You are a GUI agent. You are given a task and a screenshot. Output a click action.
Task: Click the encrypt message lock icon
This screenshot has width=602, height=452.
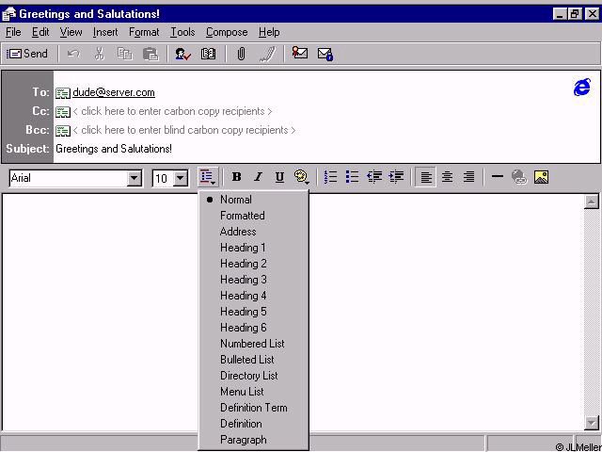[x=325, y=54]
